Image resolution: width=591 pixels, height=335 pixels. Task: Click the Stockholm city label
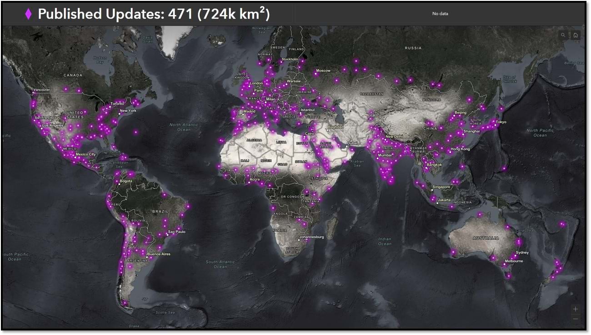pos(290,59)
